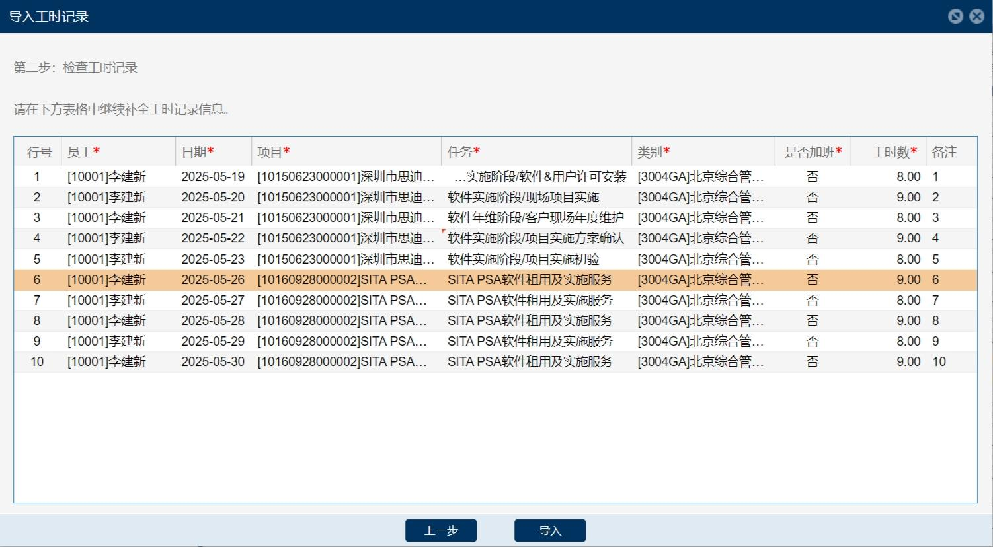The height and width of the screenshot is (547, 993).
Task: Close the 导入工时记录 dialog
Action: [x=976, y=17]
